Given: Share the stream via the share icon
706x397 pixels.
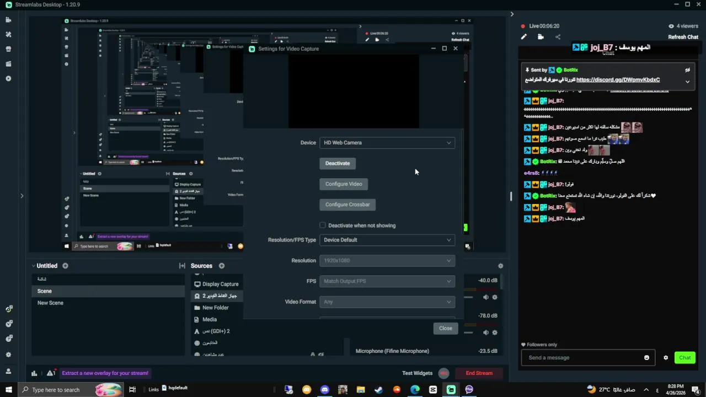Looking at the screenshot, I should click(x=558, y=37).
